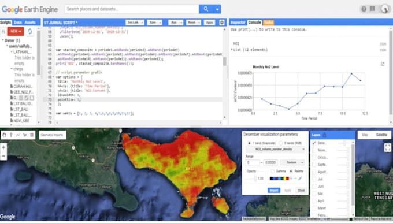Screen dimensions: 393x223
Task: Open the chart in a new window icon
Action: pos(383,64)
